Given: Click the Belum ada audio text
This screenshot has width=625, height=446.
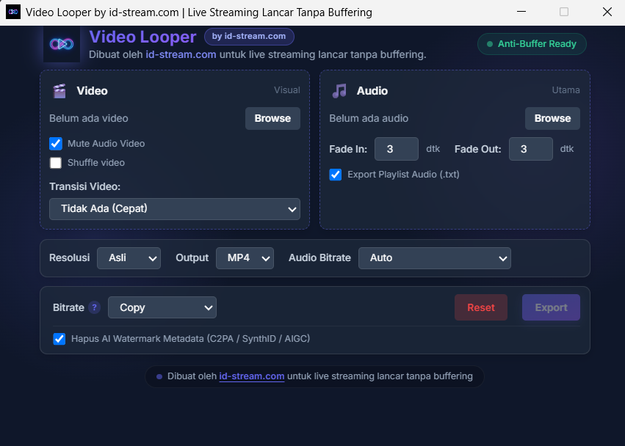Looking at the screenshot, I should tap(369, 118).
